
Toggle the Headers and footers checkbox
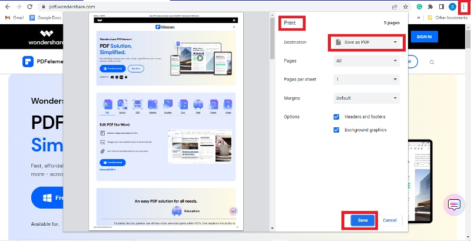coord(336,117)
